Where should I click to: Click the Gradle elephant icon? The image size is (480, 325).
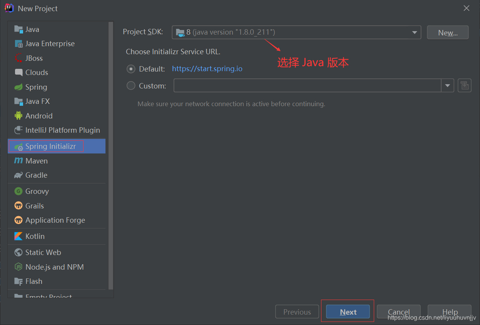tap(18, 175)
